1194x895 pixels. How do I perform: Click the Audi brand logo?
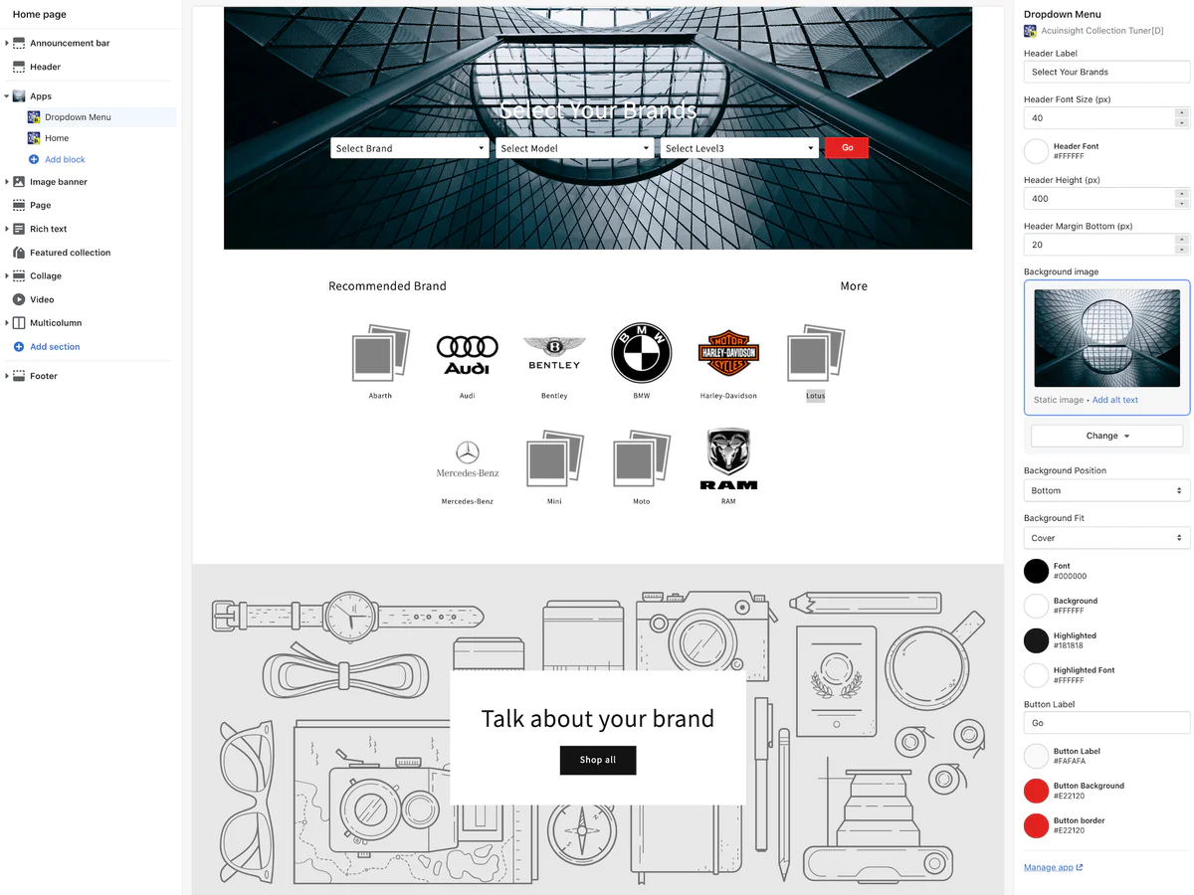tap(468, 355)
